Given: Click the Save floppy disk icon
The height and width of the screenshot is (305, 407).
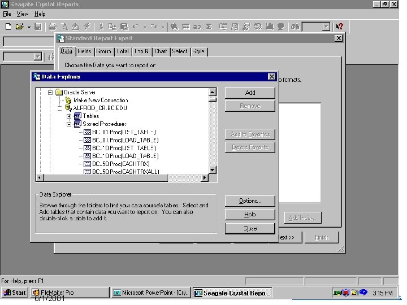Looking at the screenshot, I should pos(38,27).
